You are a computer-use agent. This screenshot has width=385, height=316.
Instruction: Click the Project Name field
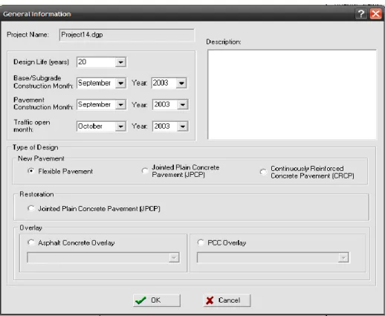pyautogui.click(x=126, y=35)
